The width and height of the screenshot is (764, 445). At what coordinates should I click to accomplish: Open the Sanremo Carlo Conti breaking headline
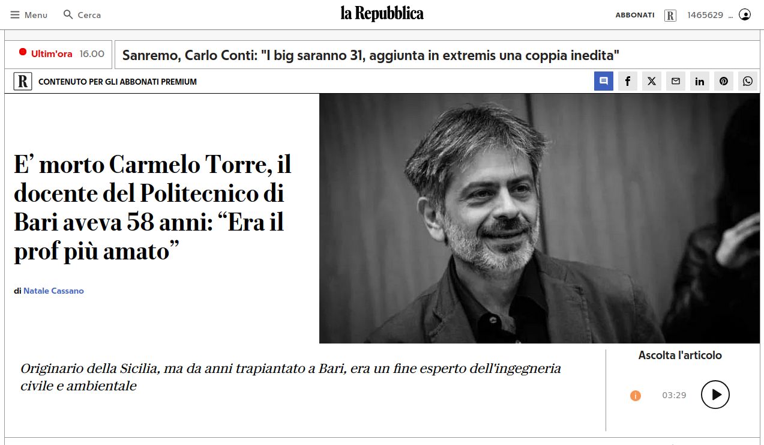(x=371, y=56)
